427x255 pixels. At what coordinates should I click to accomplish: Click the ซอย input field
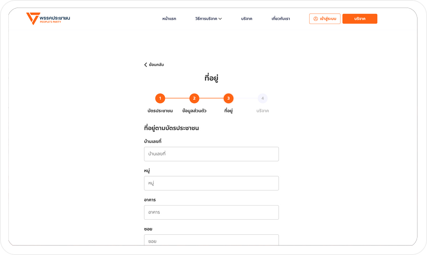tap(211, 241)
